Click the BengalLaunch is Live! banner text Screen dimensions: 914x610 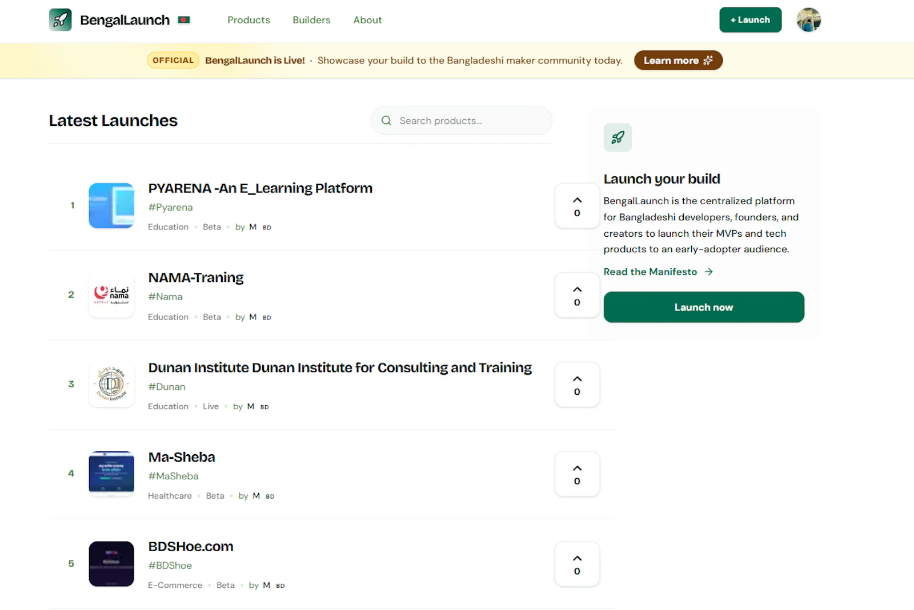(255, 60)
